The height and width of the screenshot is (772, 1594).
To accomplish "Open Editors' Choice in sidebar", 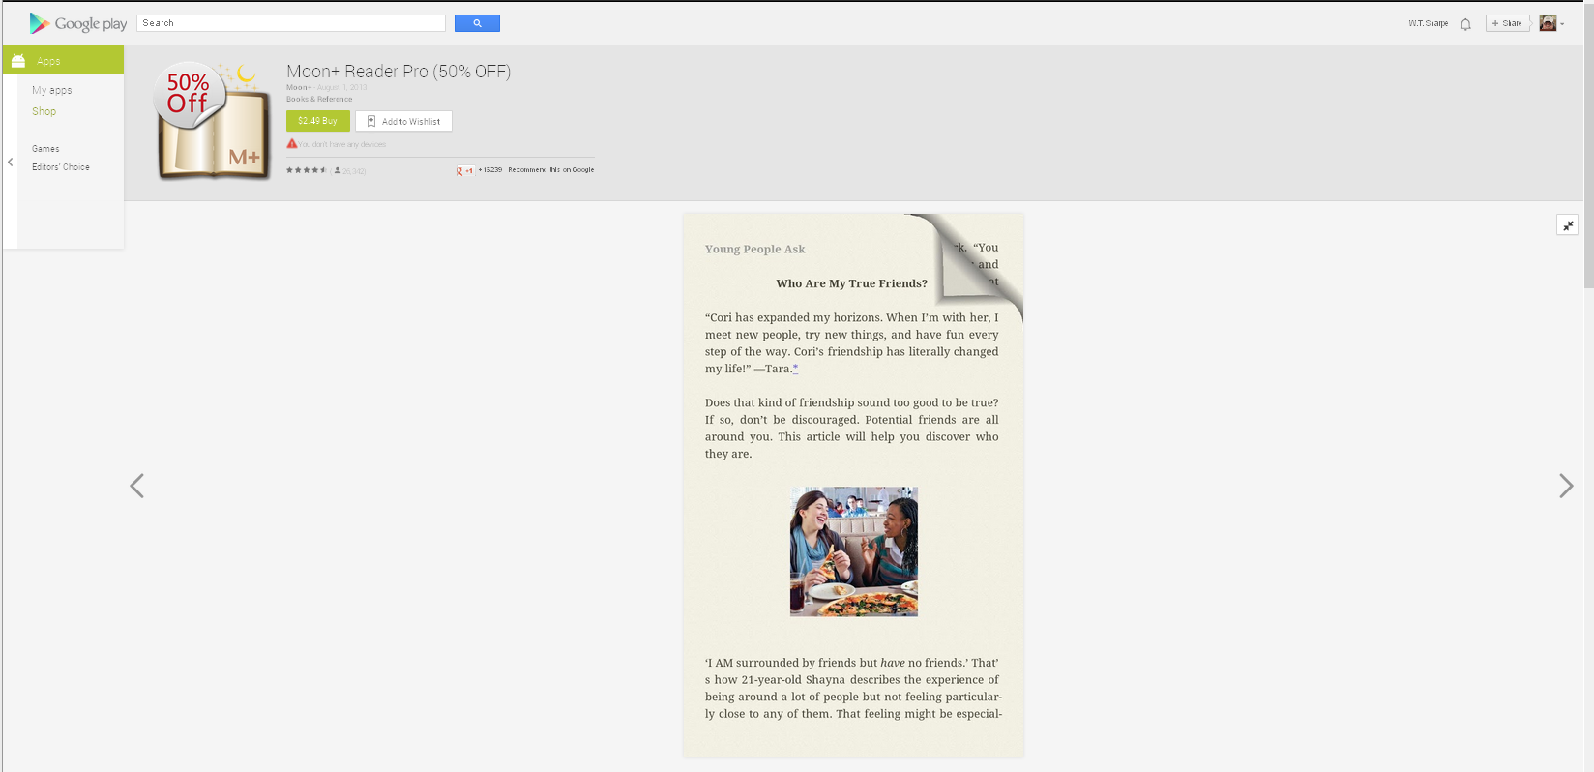I will tap(61, 167).
